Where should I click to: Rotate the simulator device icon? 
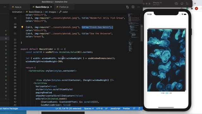(x=187, y=3)
